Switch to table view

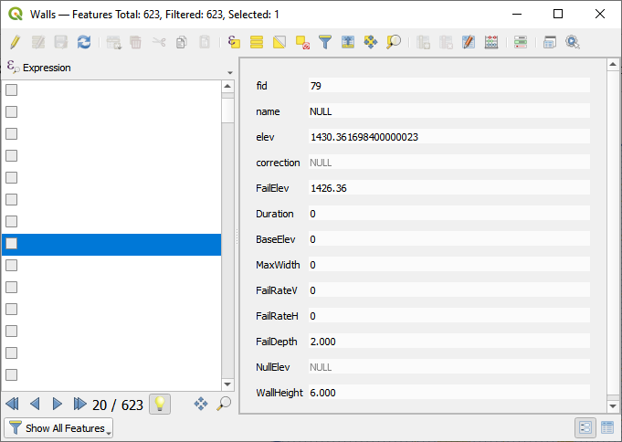[605, 427]
